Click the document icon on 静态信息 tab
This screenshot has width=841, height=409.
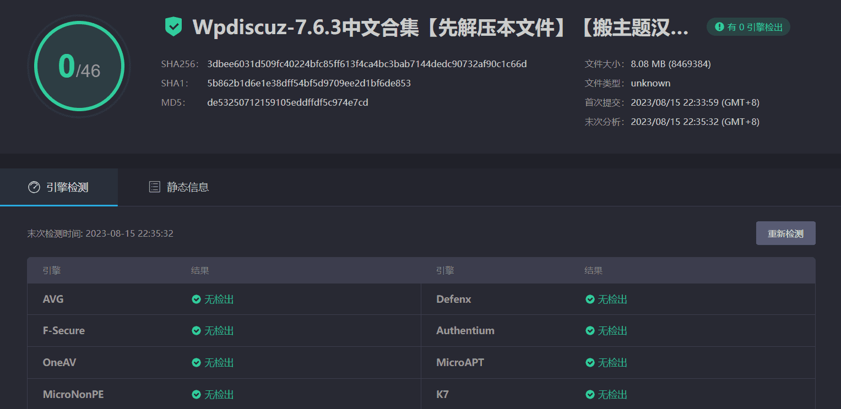tap(155, 187)
